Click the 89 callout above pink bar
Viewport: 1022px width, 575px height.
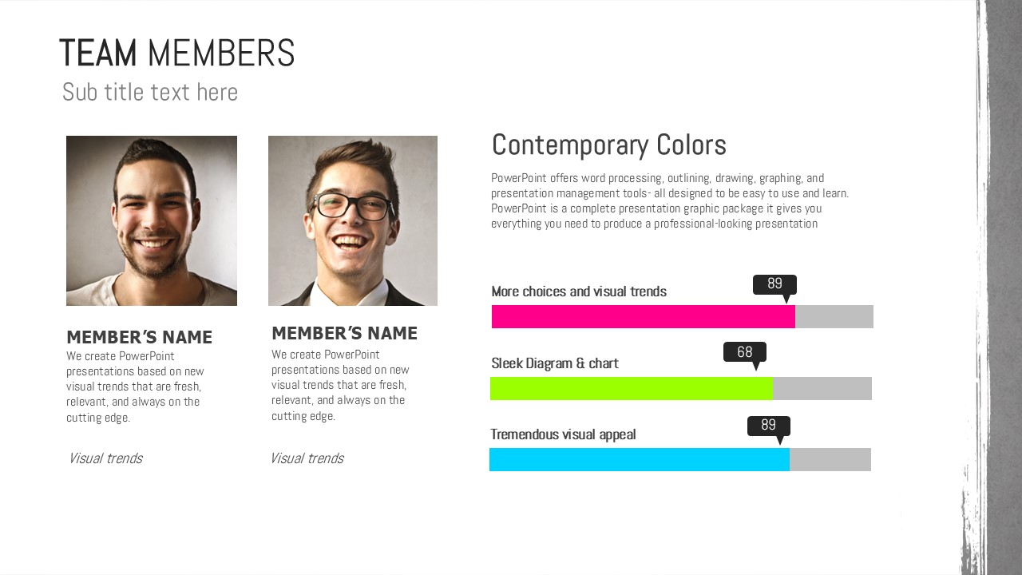[x=774, y=285]
